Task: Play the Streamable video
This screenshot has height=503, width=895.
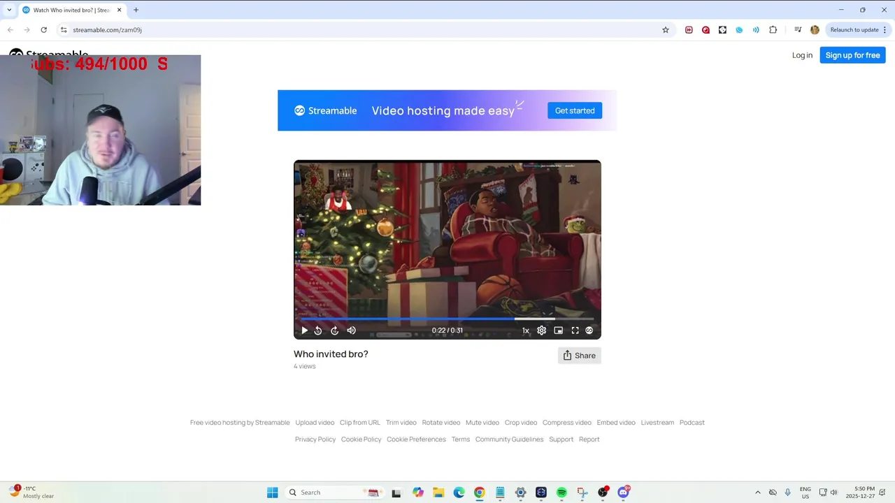Action: coord(304,330)
